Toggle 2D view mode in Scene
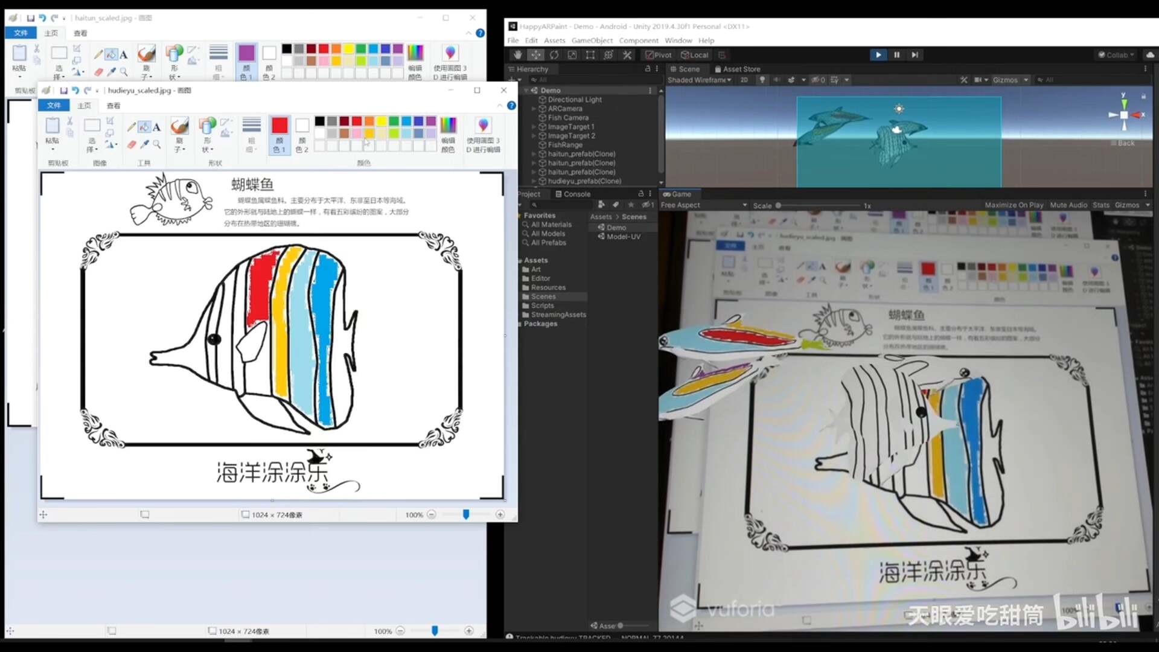This screenshot has height=652, width=1159. [744, 80]
